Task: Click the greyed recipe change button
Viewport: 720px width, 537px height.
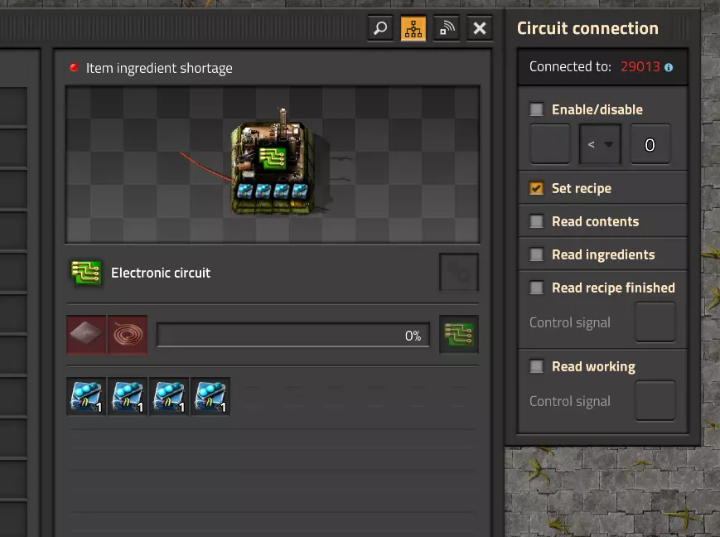Action: pos(459,273)
